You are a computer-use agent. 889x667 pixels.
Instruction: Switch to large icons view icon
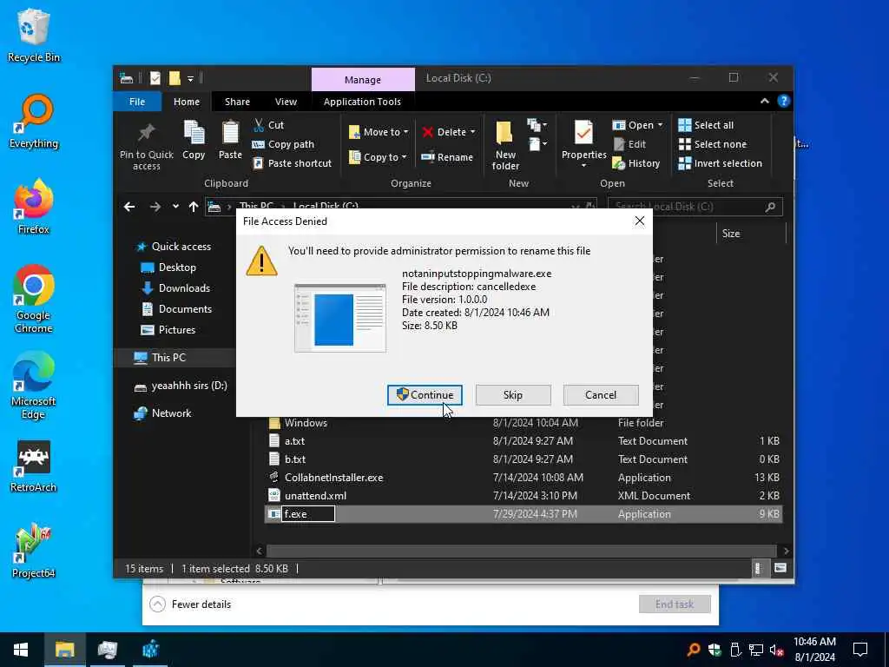pos(780,568)
